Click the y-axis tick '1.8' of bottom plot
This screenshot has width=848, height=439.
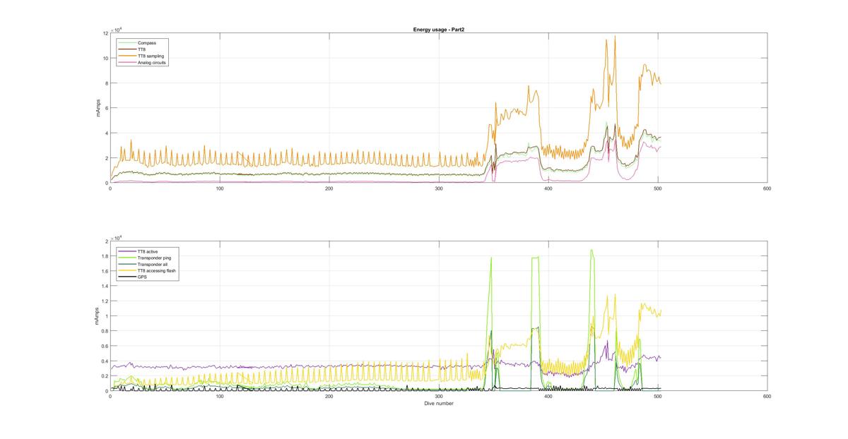click(105, 256)
